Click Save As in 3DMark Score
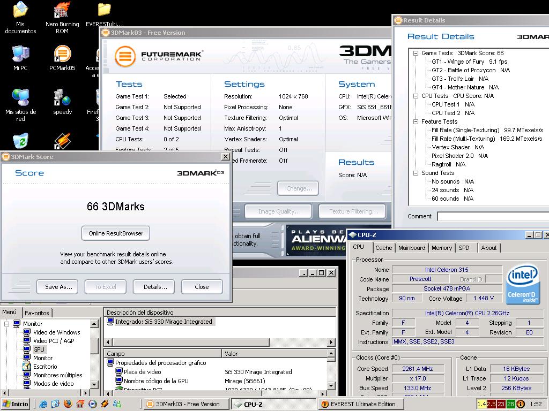This screenshot has width=549, height=411. (x=57, y=287)
